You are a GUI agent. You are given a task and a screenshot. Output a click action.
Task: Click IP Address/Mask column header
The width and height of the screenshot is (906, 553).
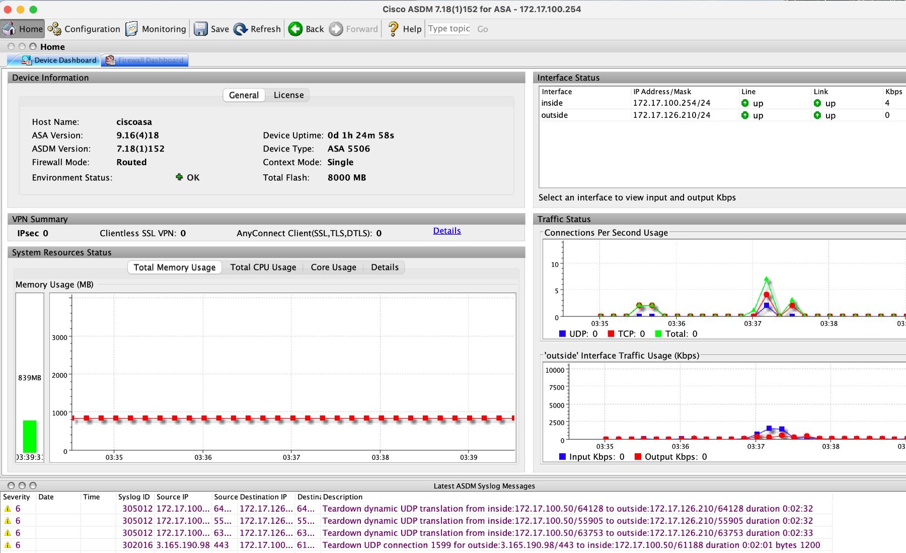(x=685, y=92)
